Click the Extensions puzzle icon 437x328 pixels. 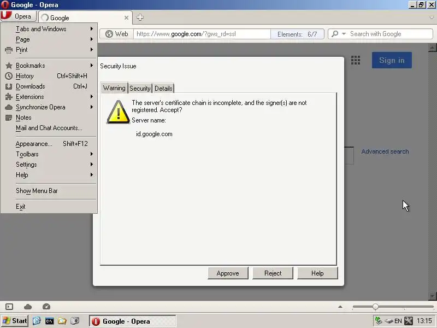click(x=9, y=97)
